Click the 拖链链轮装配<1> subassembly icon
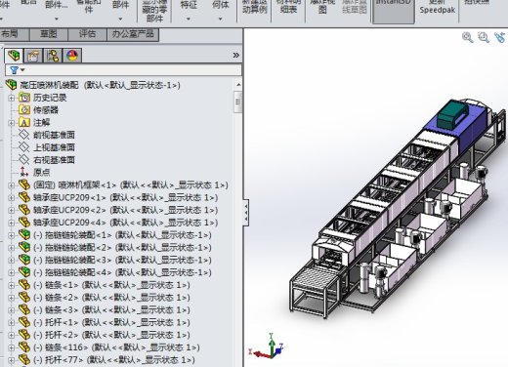The image size is (508, 367). tap(24, 234)
